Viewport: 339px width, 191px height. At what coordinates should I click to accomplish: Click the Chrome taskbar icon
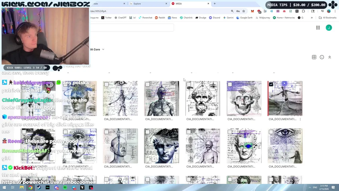(x=30, y=188)
